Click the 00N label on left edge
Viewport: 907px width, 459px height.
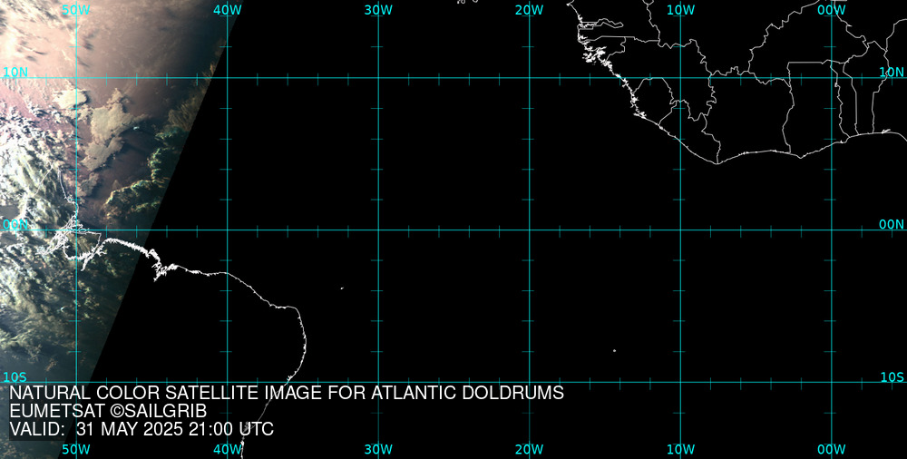[15, 225]
